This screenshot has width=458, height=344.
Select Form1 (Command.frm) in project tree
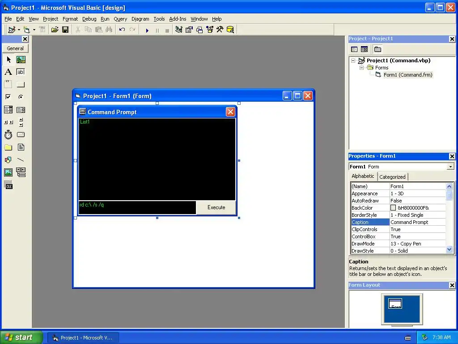pos(408,75)
